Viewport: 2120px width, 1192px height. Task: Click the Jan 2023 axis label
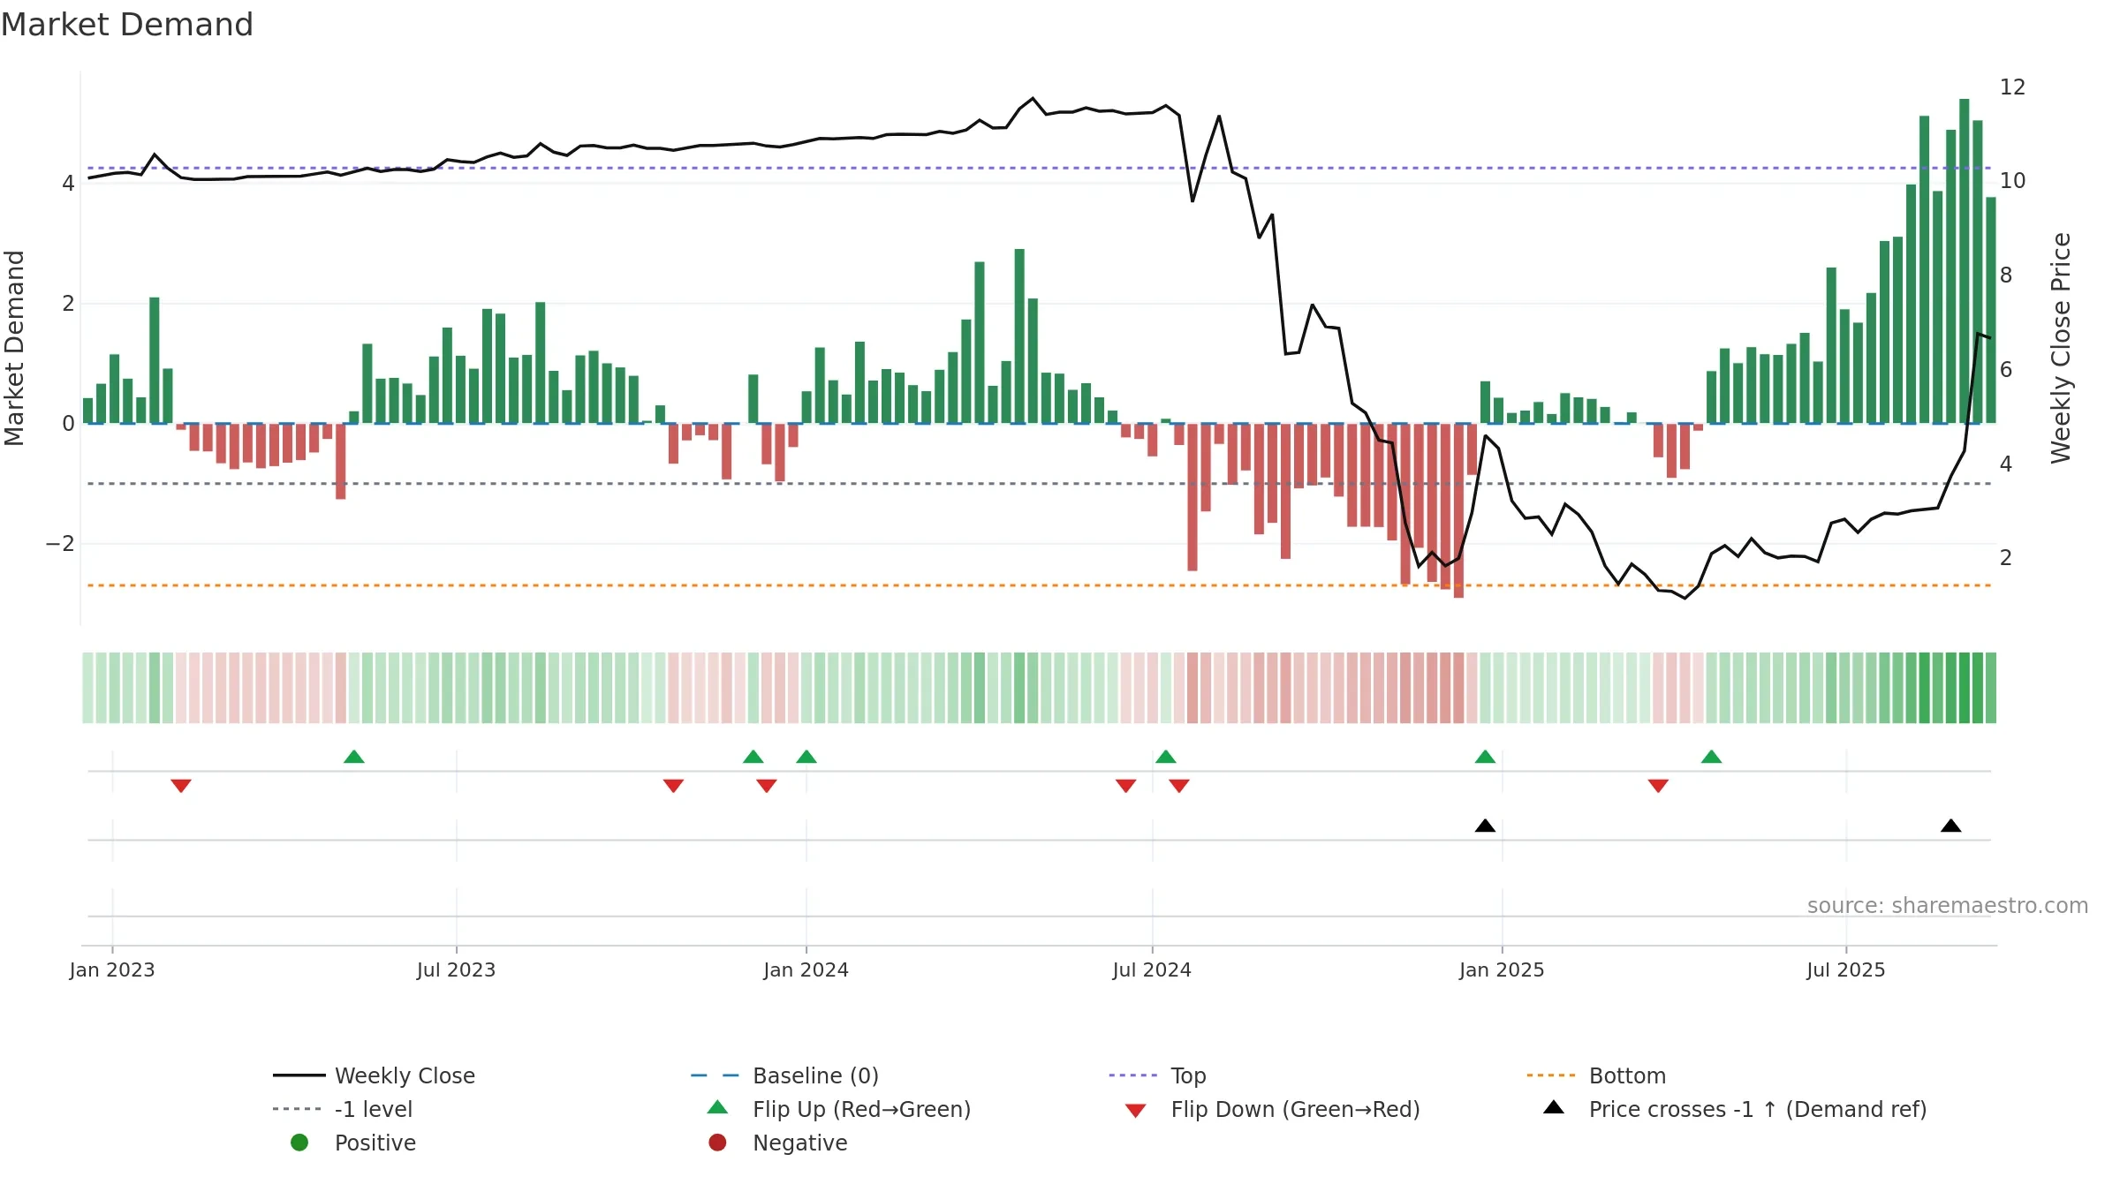click(x=112, y=970)
